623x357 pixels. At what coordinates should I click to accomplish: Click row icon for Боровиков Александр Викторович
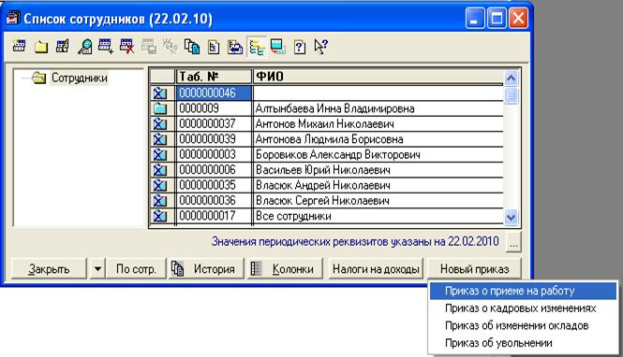(x=159, y=154)
